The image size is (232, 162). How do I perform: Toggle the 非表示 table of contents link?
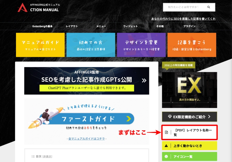47,157
